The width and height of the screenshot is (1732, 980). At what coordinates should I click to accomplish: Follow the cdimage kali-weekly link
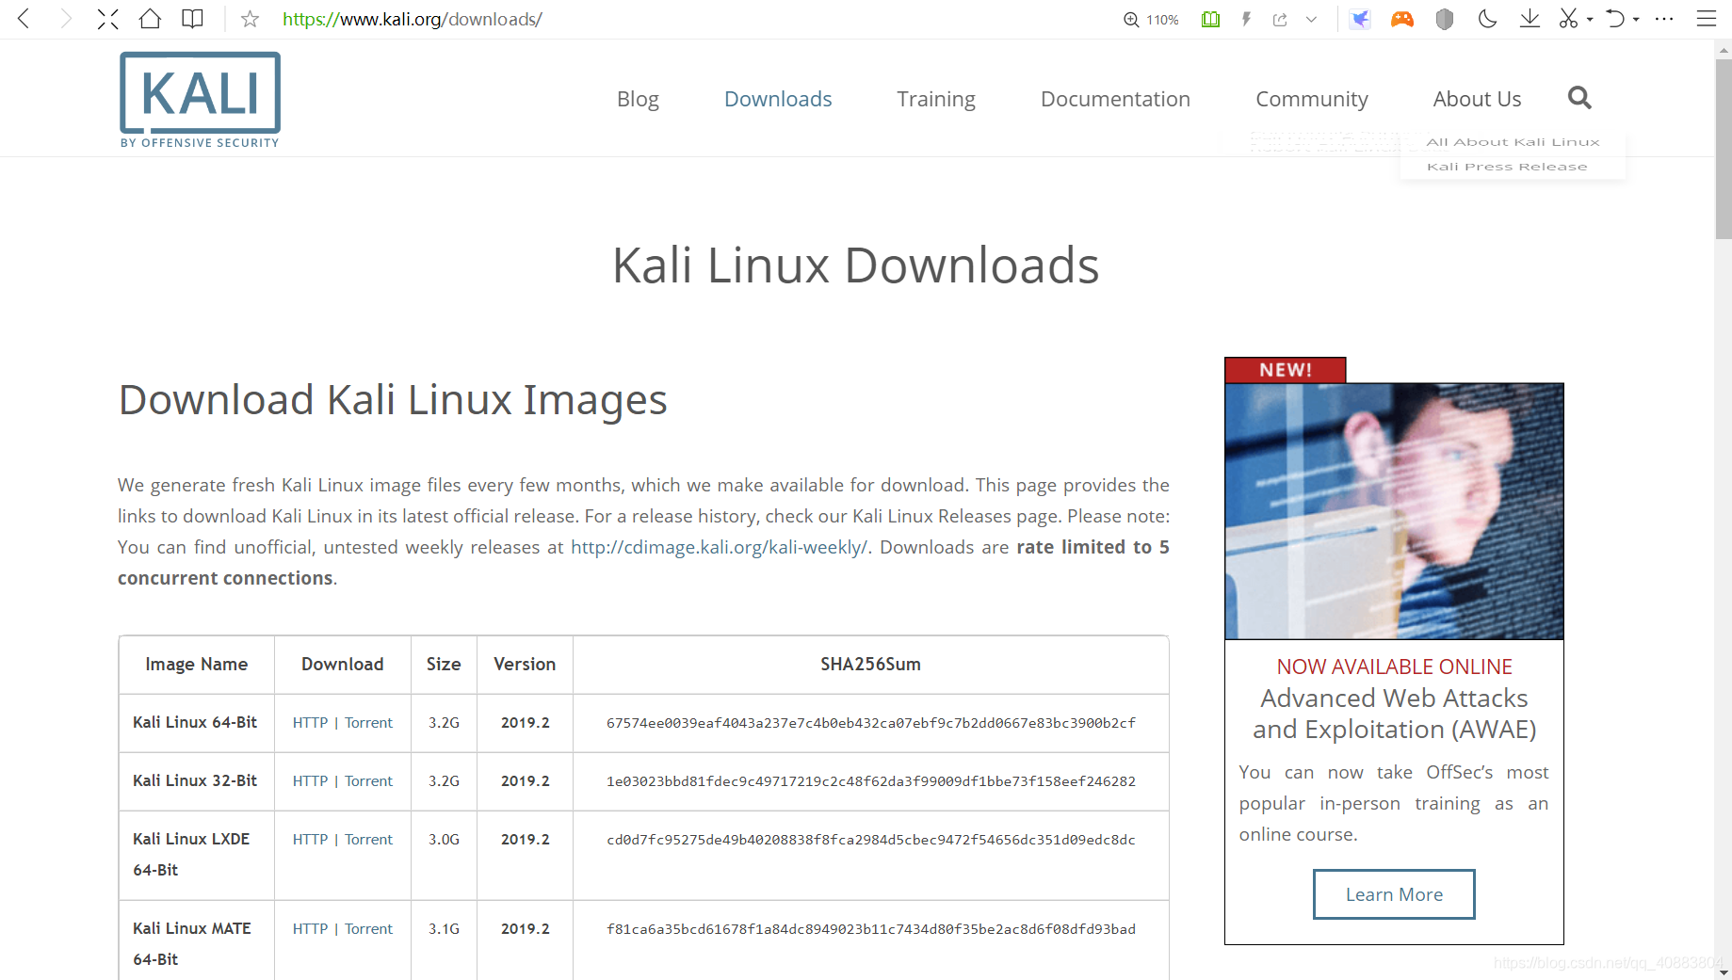coord(719,547)
